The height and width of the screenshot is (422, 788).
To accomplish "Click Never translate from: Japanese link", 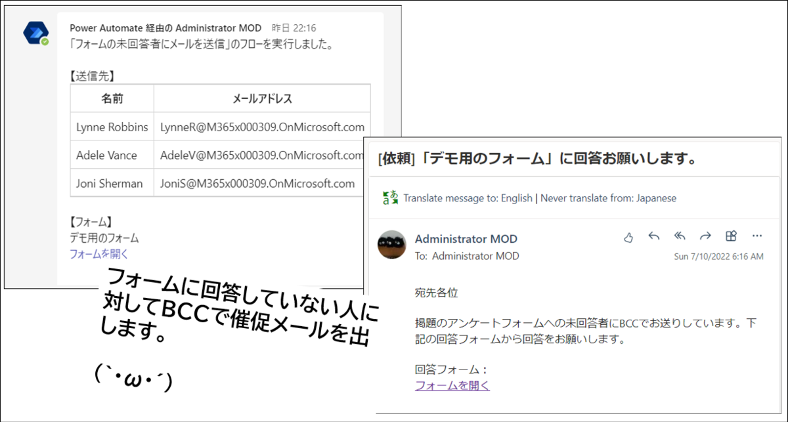I will click(608, 198).
